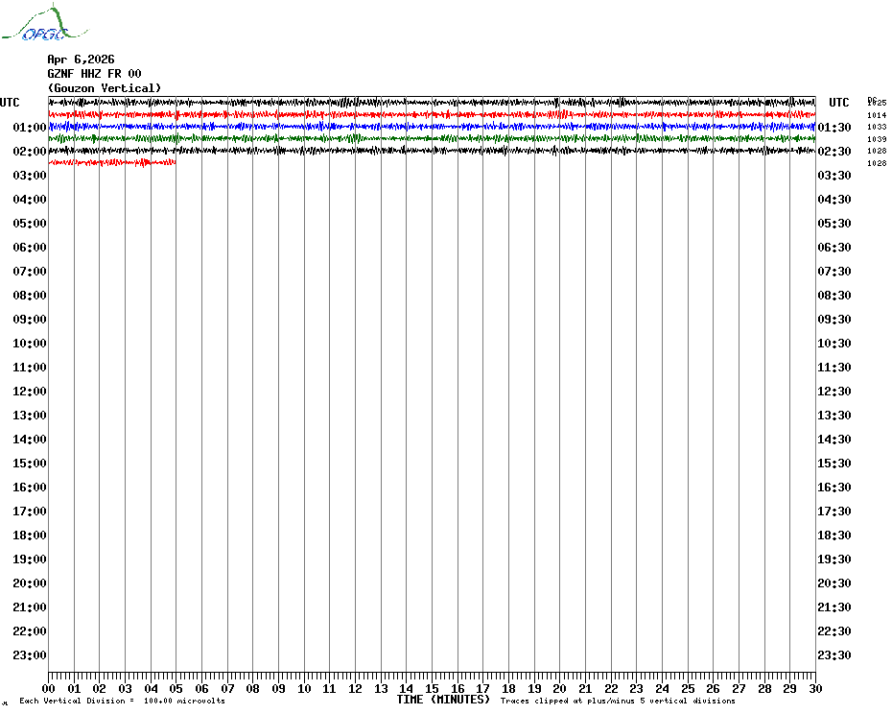Click the '1014' value at far right
Viewport: 892px width, 714px height.
[877, 115]
